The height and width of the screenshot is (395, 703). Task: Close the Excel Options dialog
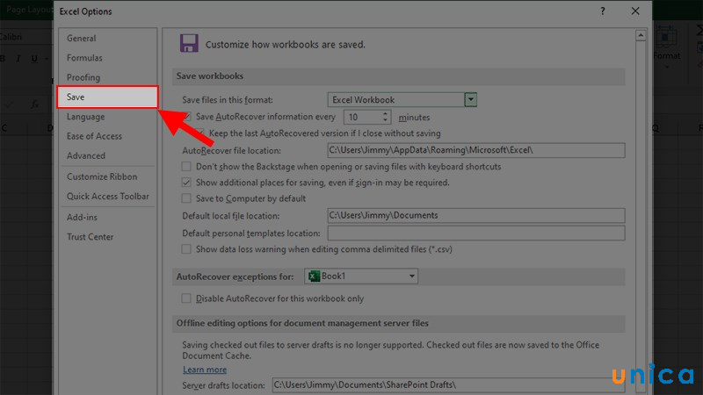click(635, 11)
